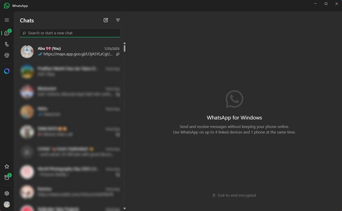Click chat list scroll down arrow
This screenshot has height=211, width=342.
pos(124,208)
